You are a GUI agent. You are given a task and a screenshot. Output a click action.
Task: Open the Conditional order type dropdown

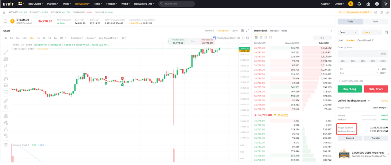tap(365, 40)
